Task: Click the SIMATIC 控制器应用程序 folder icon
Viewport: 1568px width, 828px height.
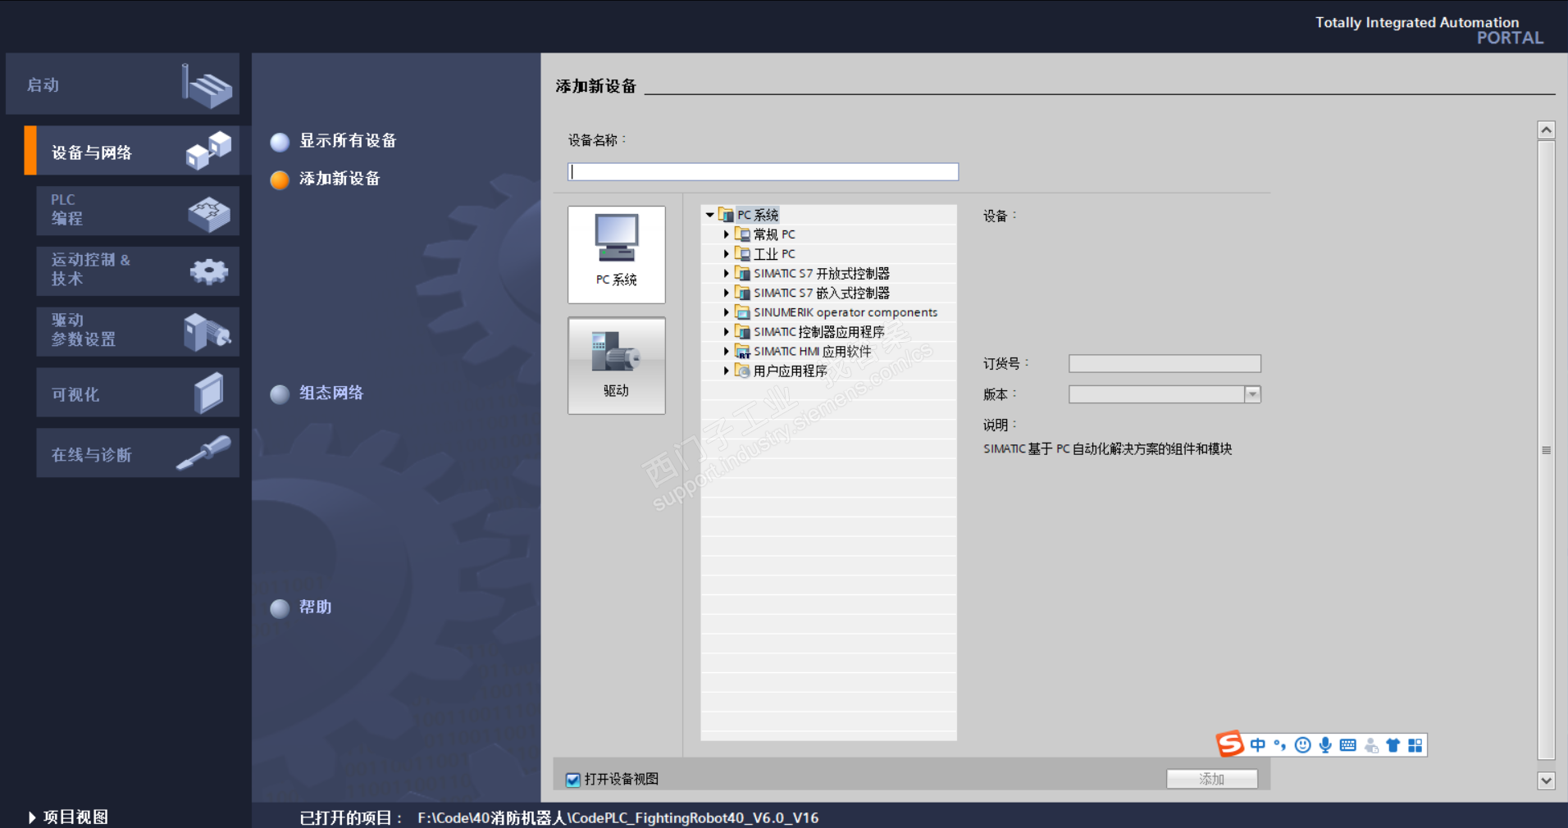Action: (742, 332)
